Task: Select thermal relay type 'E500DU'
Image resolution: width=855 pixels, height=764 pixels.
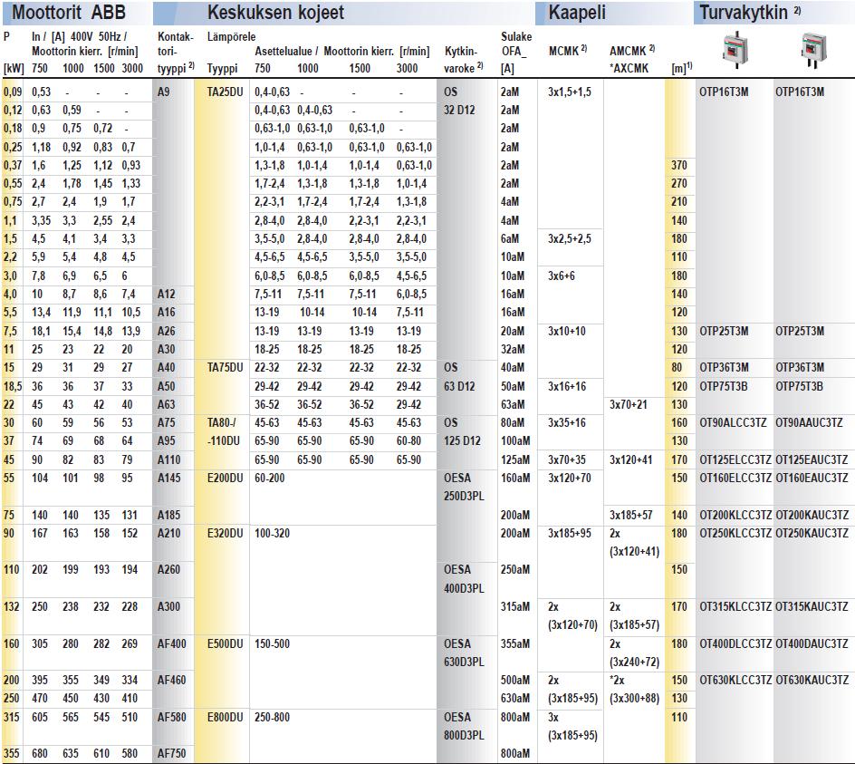Action: pyautogui.click(x=226, y=644)
